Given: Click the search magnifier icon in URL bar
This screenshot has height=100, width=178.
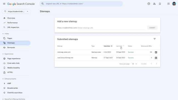Looking at the screenshot, I should click(x=43, y=4).
